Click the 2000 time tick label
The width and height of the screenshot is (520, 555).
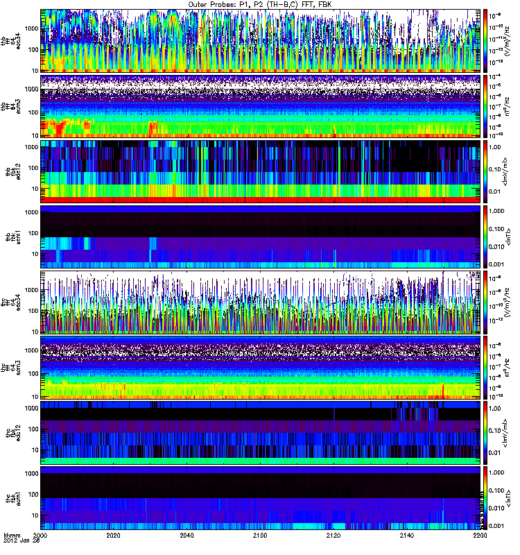point(42,536)
